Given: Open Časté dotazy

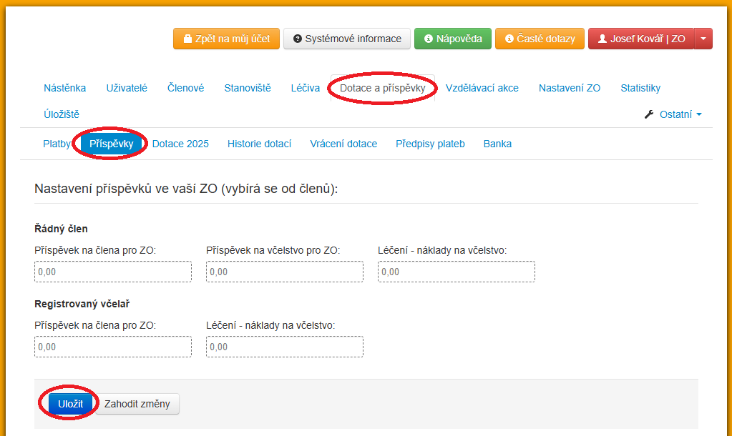Looking at the screenshot, I should pos(540,39).
